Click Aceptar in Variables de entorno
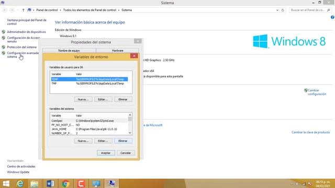Screen dimensions: 335x188 pos(106,153)
